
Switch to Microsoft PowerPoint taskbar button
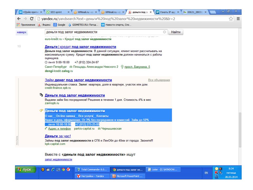[x=128, y=176]
